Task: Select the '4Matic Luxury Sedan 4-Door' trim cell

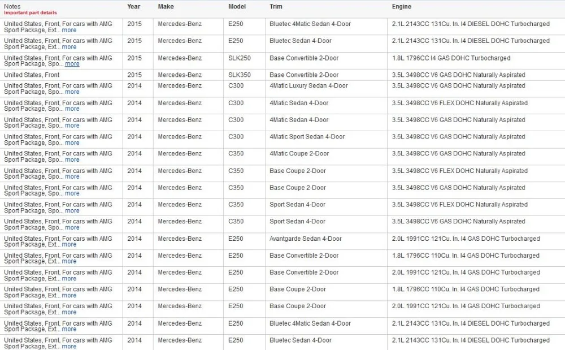Action: click(309, 86)
